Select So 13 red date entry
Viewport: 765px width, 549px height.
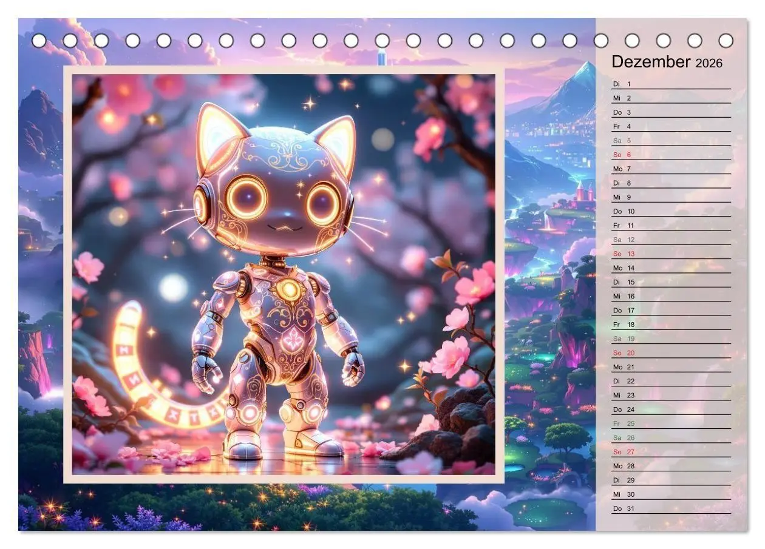pyautogui.click(x=671, y=254)
